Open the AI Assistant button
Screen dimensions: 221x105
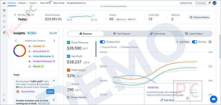[x=201, y=3]
